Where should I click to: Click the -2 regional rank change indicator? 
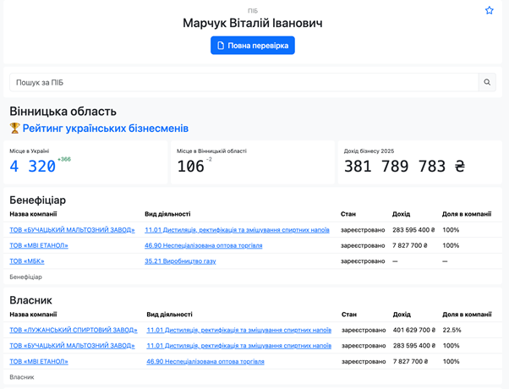pos(209,159)
